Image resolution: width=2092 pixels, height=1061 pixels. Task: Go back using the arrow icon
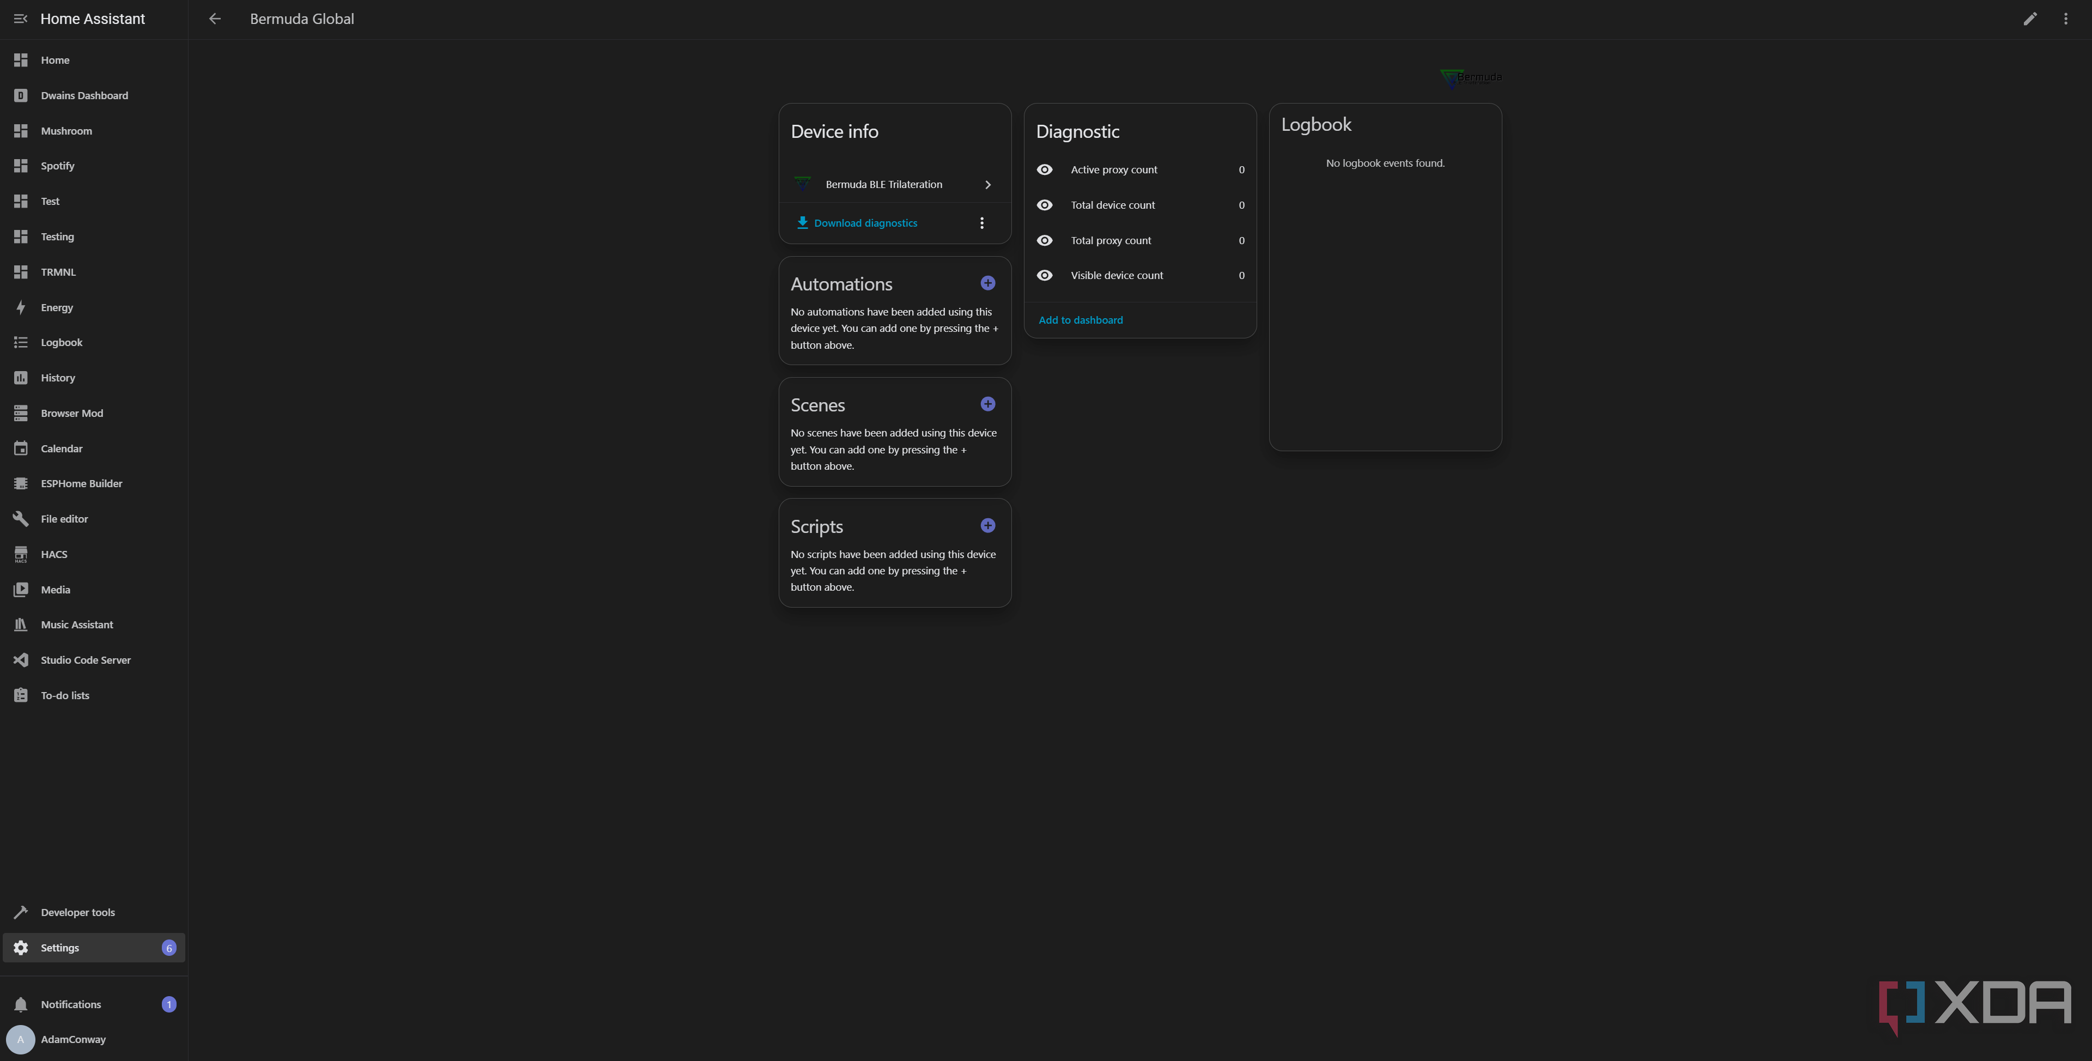coord(214,19)
